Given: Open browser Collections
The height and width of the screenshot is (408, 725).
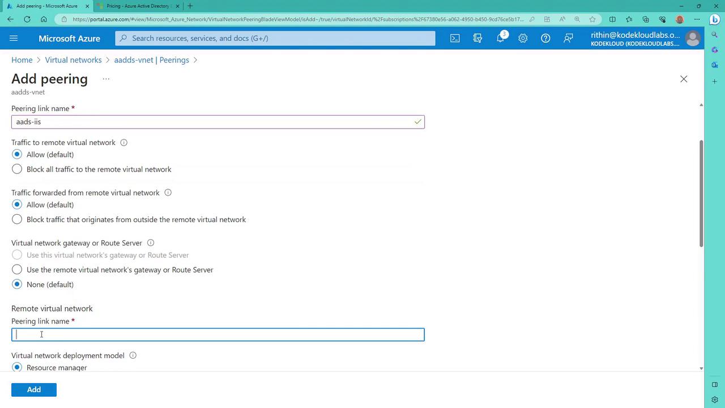Looking at the screenshot, I should (646, 19).
